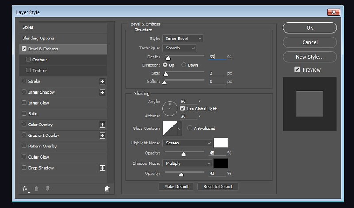Click the Reset to Default button
Image resolution: width=354 pixels, height=208 pixels.
tap(218, 187)
